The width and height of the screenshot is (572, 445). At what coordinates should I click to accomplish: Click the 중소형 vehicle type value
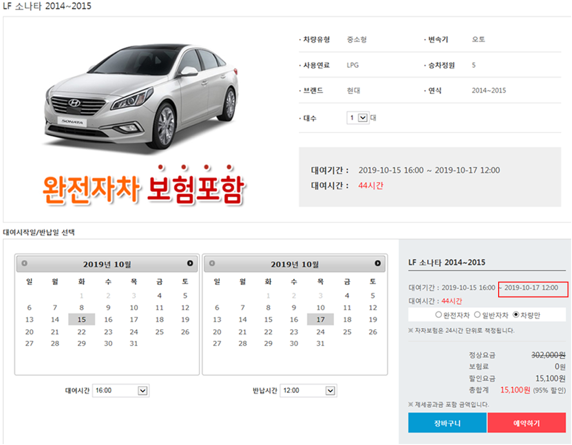coord(357,39)
